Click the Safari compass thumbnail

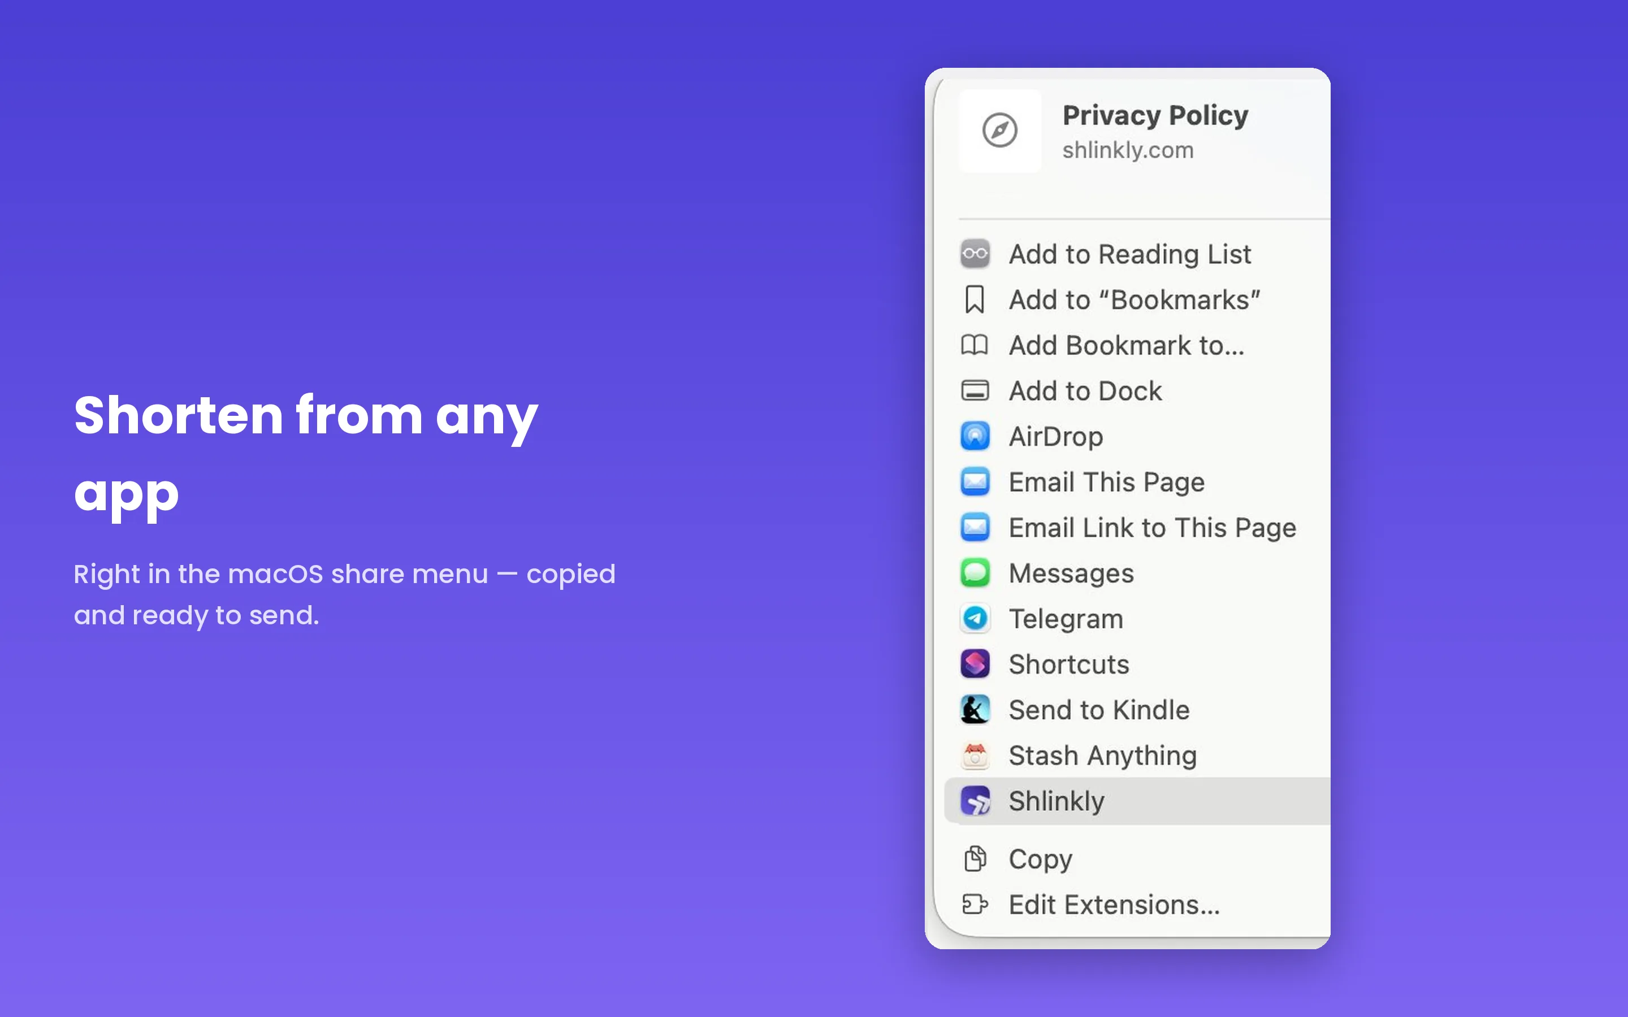(999, 131)
